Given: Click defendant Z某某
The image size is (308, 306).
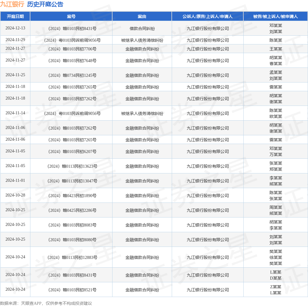Looking at the screenshot, I should [x=276, y=287].
